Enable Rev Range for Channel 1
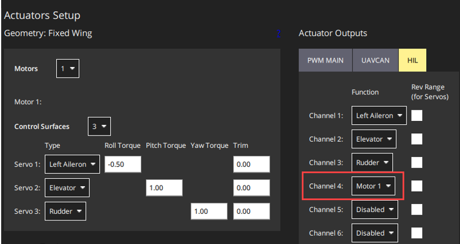 coord(417,116)
